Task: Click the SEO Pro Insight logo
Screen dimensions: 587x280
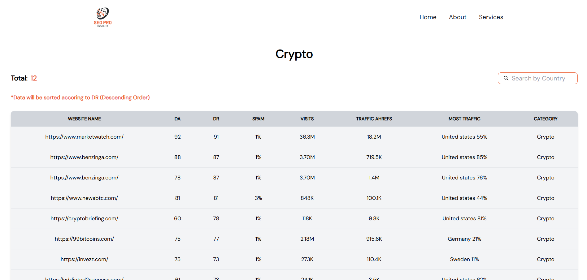Action: coord(103,17)
